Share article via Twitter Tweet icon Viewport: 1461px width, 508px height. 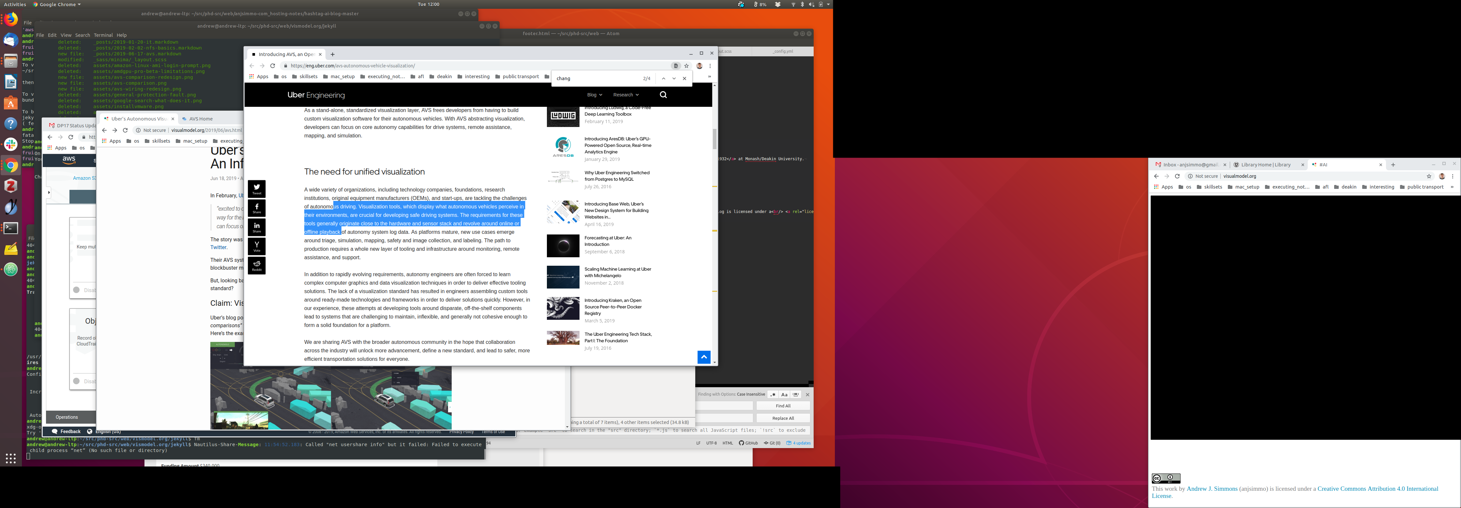[256, 189]
